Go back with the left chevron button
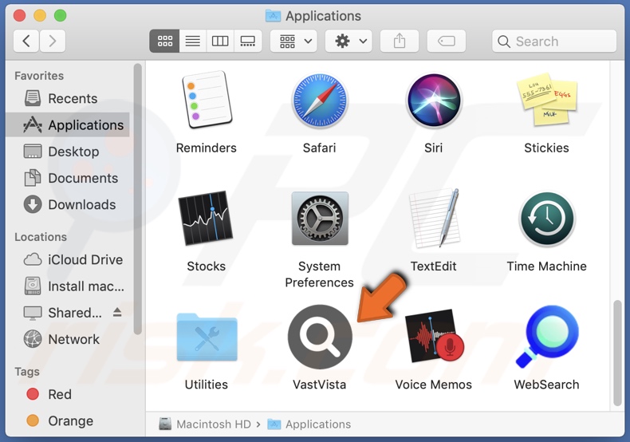 26,41
